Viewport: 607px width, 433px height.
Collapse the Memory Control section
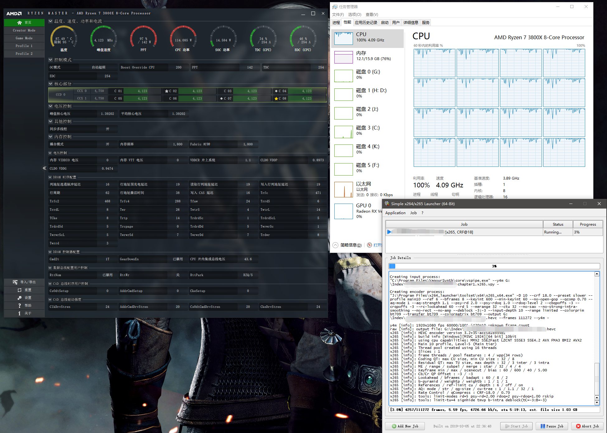(50, 137)
